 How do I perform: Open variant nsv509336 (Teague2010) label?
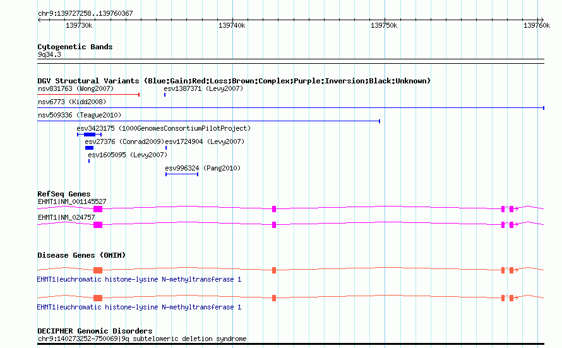[x=80, y=115]
